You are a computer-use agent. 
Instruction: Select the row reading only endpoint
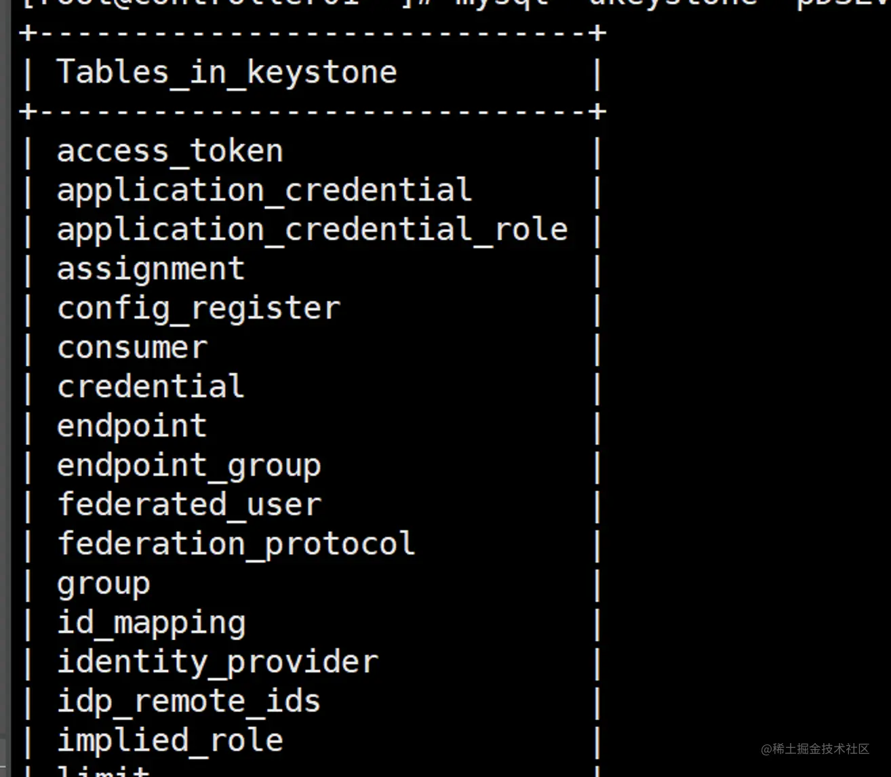[132, 426]
